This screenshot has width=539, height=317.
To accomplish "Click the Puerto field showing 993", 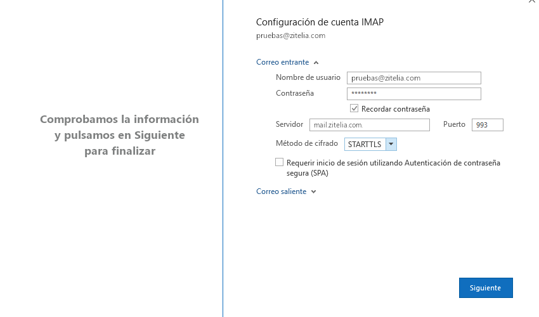I will coord(488,125).
